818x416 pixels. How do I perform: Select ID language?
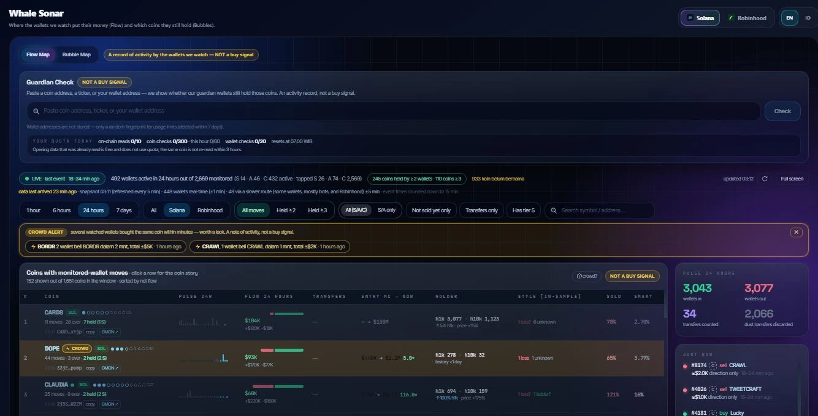point(808,18)
